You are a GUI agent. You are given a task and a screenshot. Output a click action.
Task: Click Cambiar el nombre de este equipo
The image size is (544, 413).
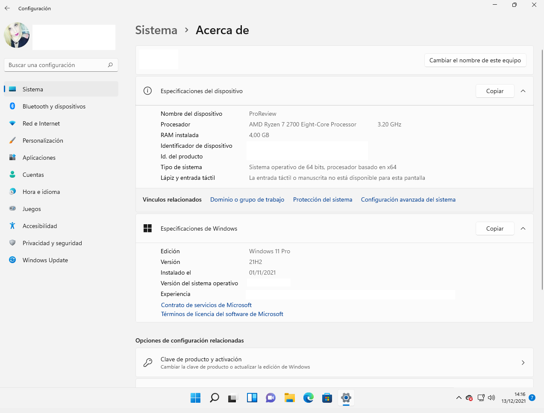point(475,60)
